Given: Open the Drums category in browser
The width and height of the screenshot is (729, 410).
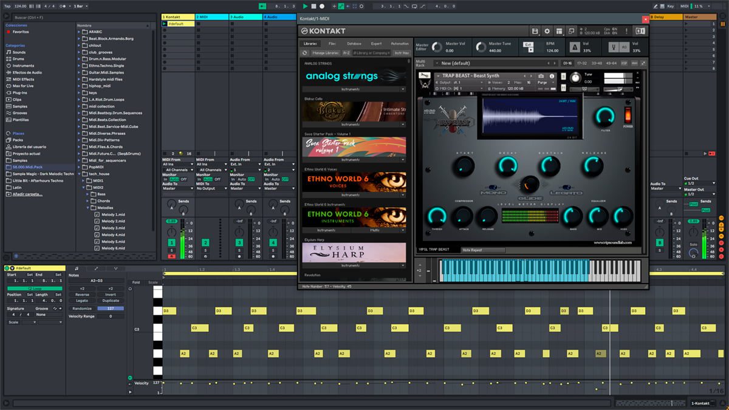Looking at the screenshot, I should 19,59.
